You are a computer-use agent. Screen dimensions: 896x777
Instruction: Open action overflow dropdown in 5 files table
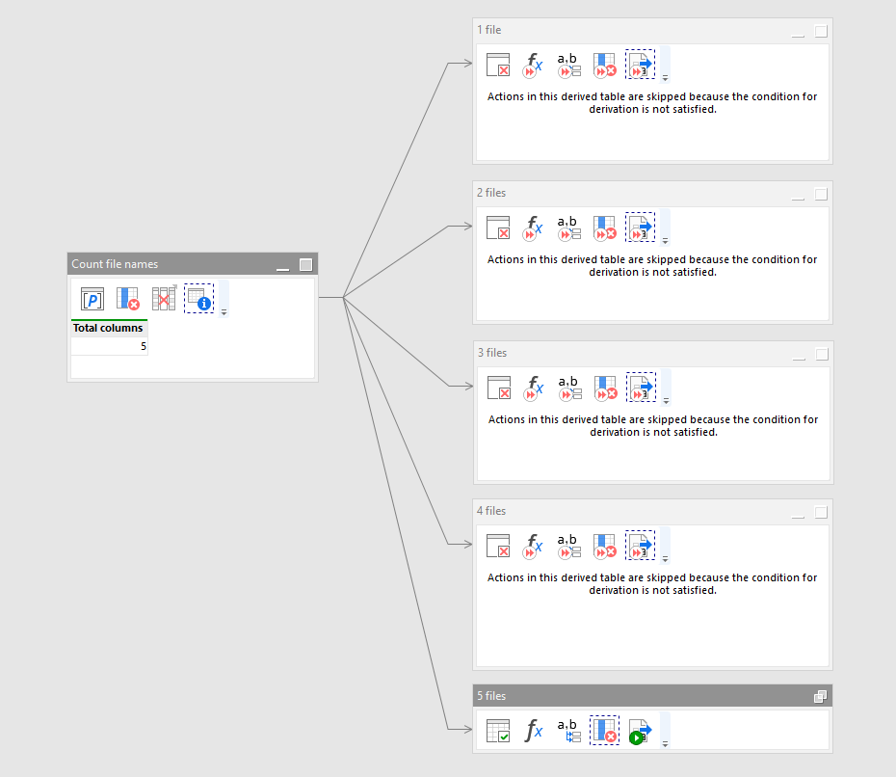point(665,743)
